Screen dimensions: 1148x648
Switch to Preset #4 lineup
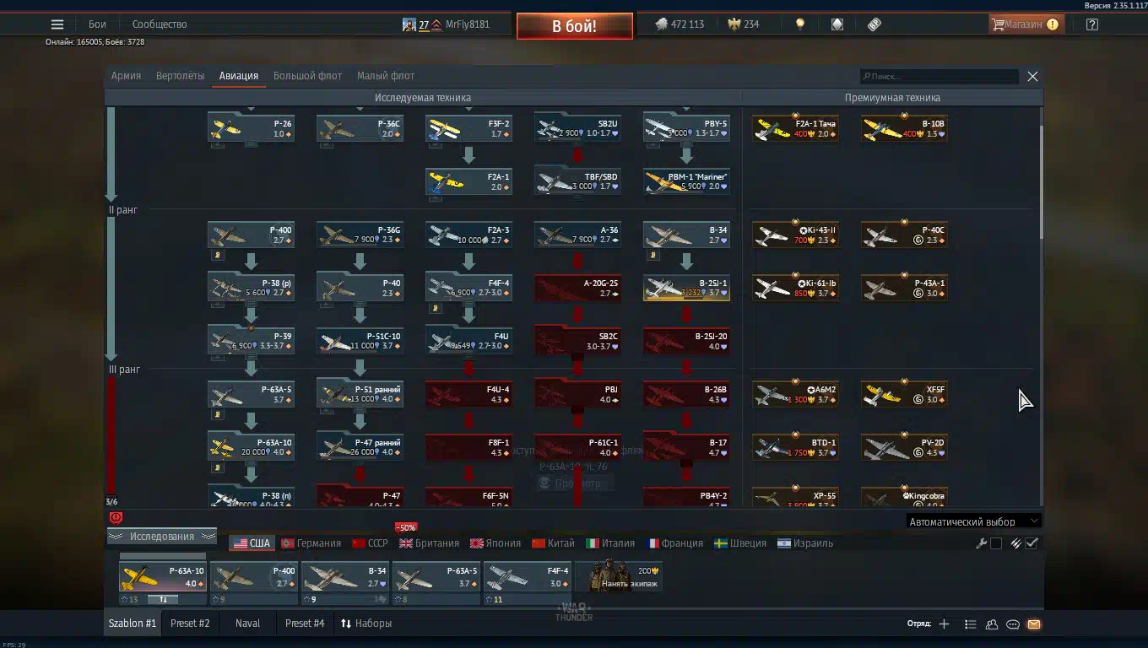pos(305,624)
